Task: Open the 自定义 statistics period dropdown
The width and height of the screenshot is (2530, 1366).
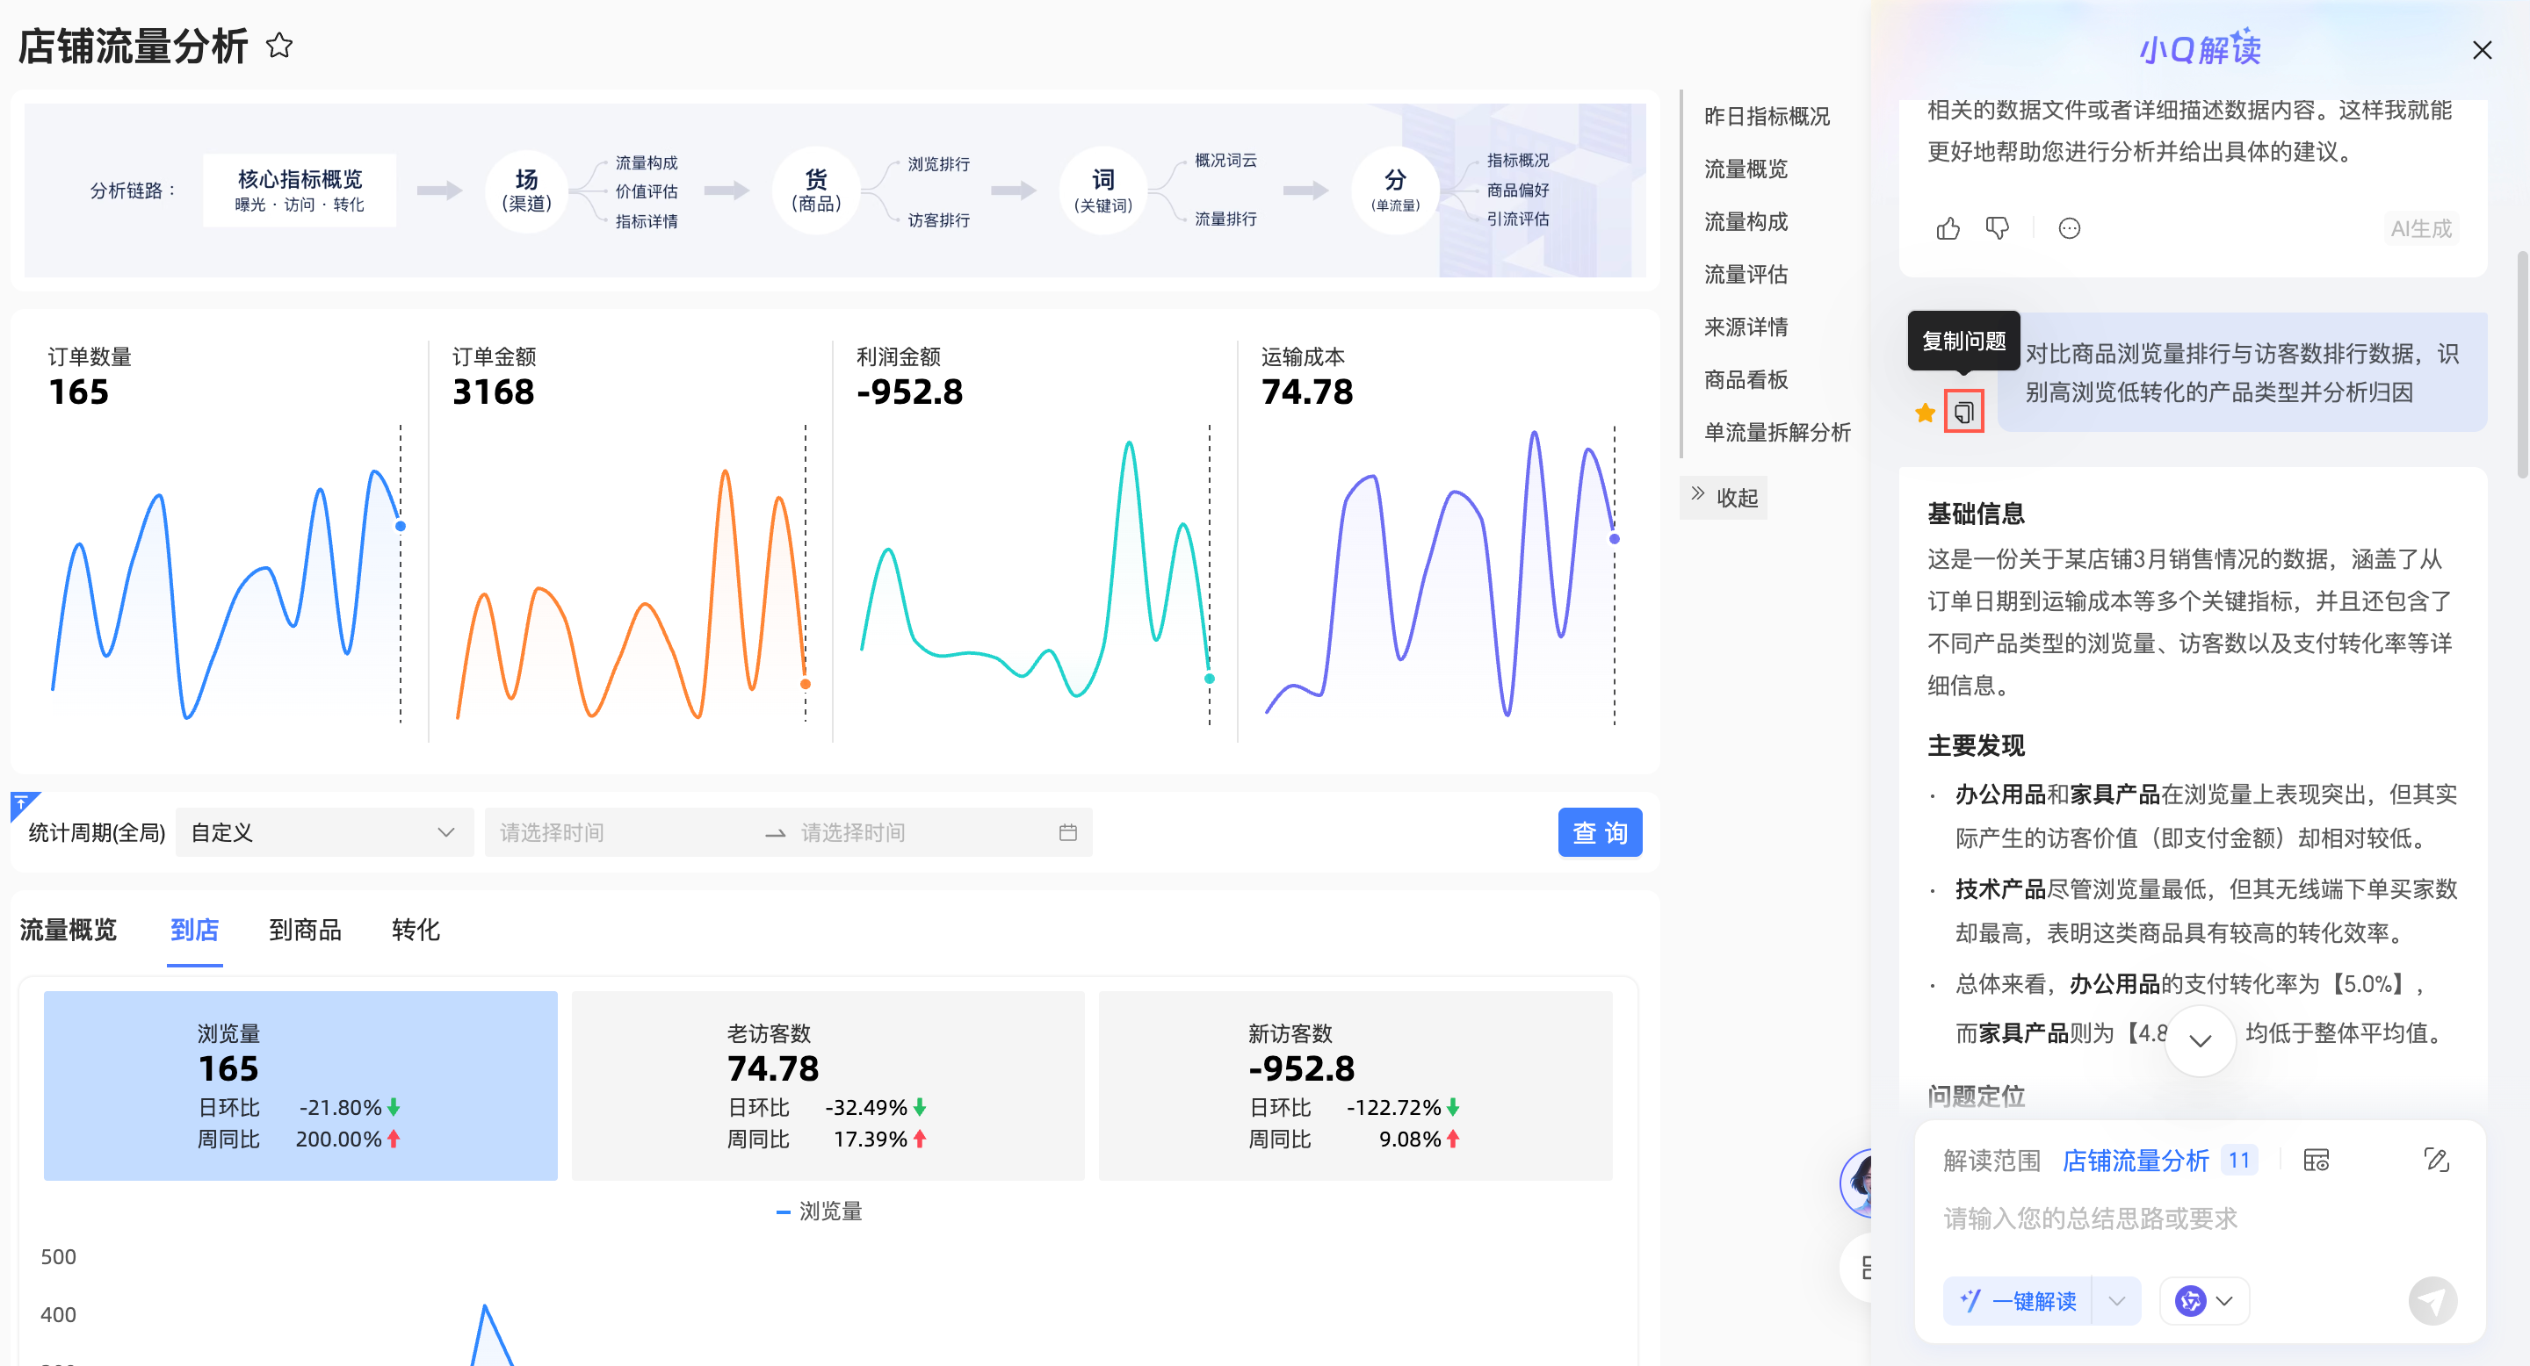Action: point(323,832)
